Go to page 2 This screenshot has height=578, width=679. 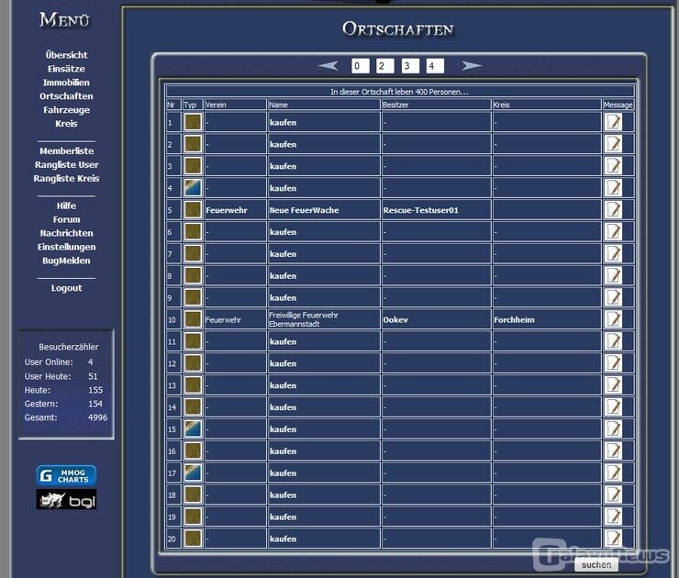click(x=385, y=66)
